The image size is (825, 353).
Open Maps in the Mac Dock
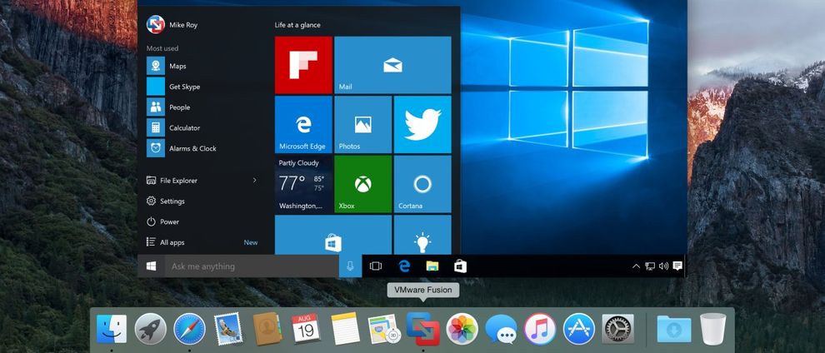point(384,329)
